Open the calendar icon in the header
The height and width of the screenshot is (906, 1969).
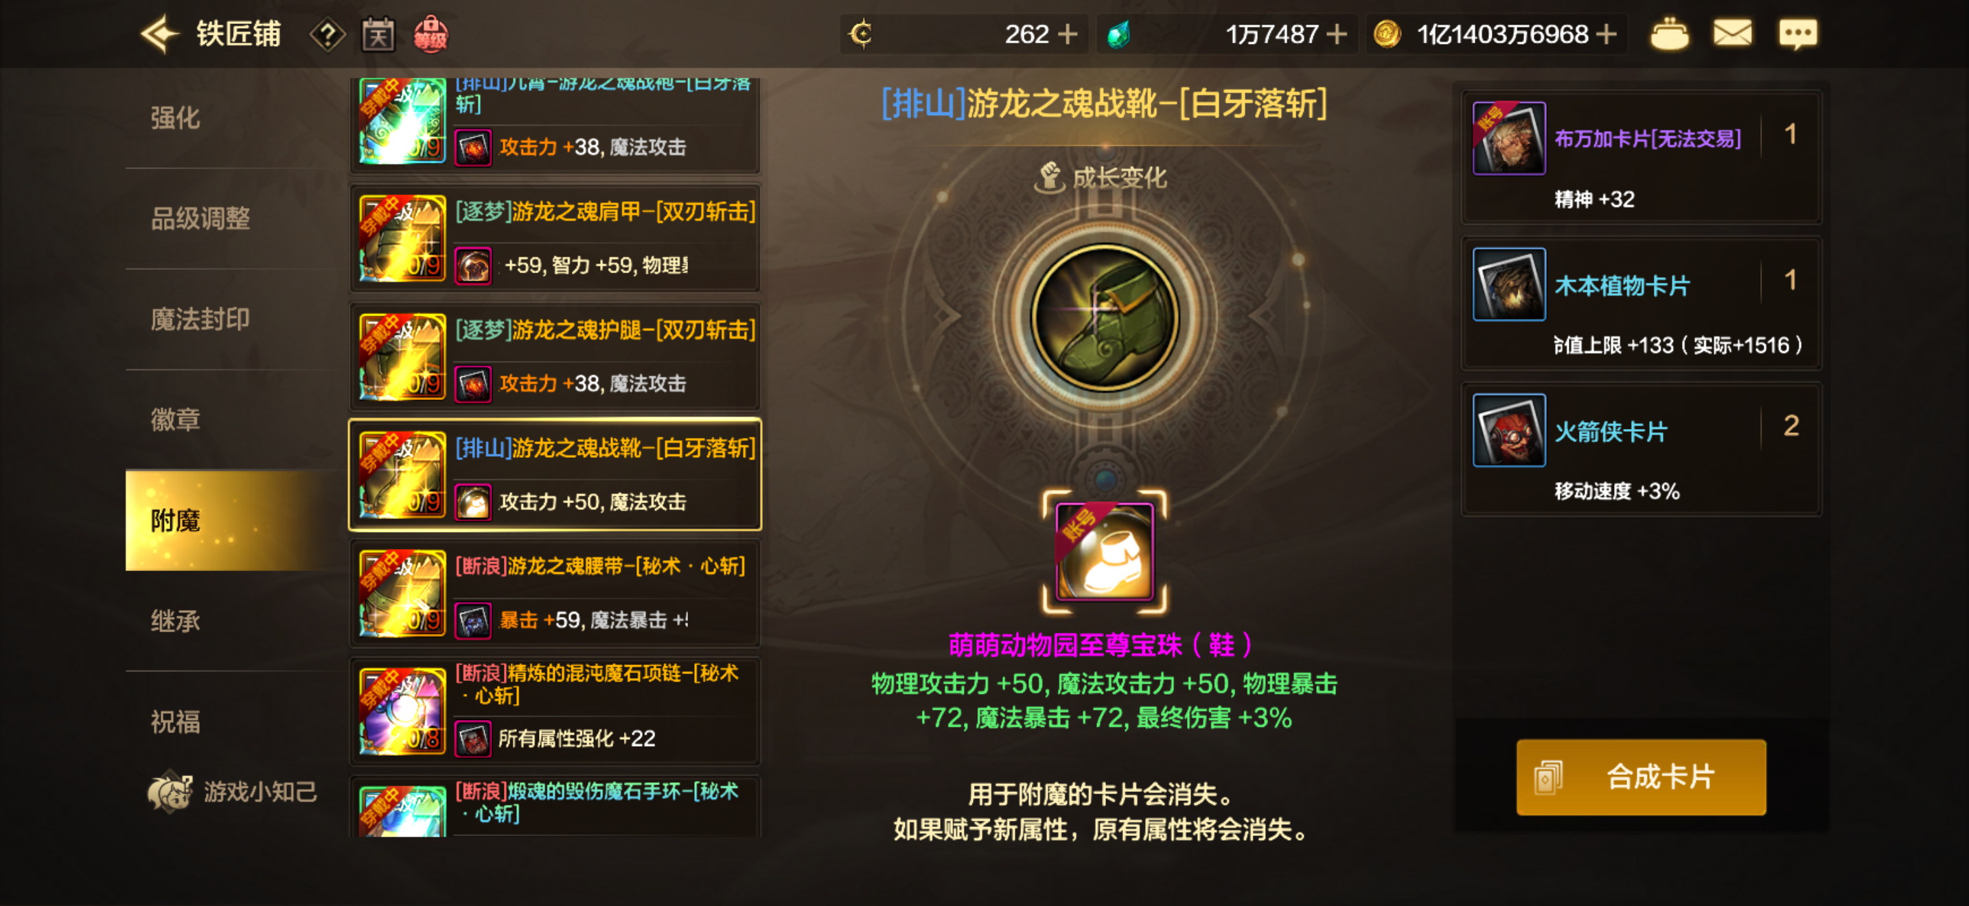tap(378, 34)
